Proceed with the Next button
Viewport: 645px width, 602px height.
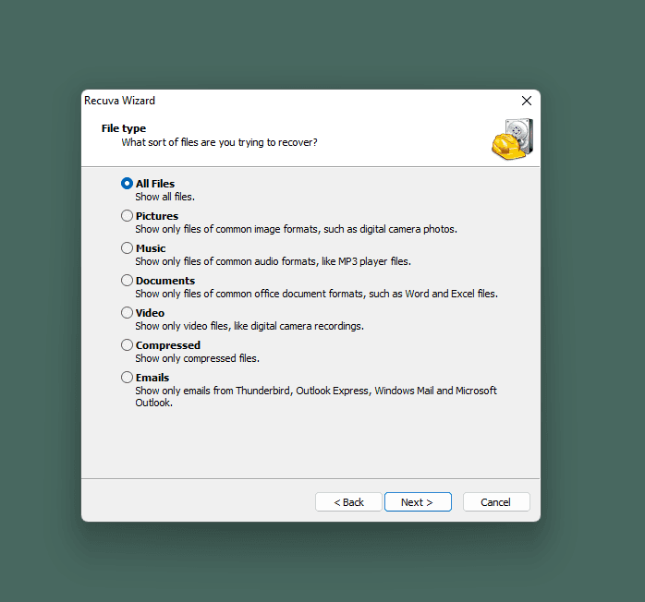pos(418,501)
